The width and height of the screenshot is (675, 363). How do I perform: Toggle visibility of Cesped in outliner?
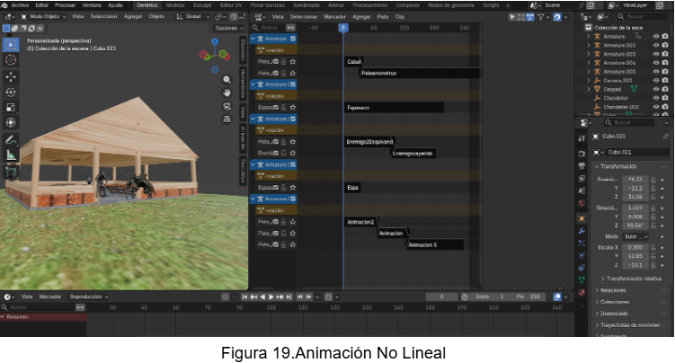tap(655, 90)
